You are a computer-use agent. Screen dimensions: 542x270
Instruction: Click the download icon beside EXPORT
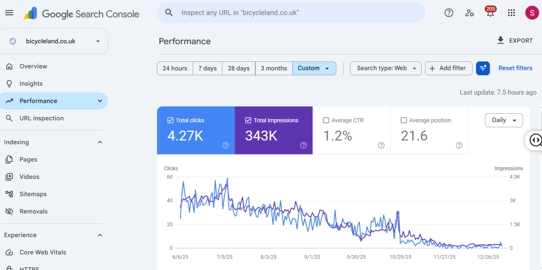[500, 40]
